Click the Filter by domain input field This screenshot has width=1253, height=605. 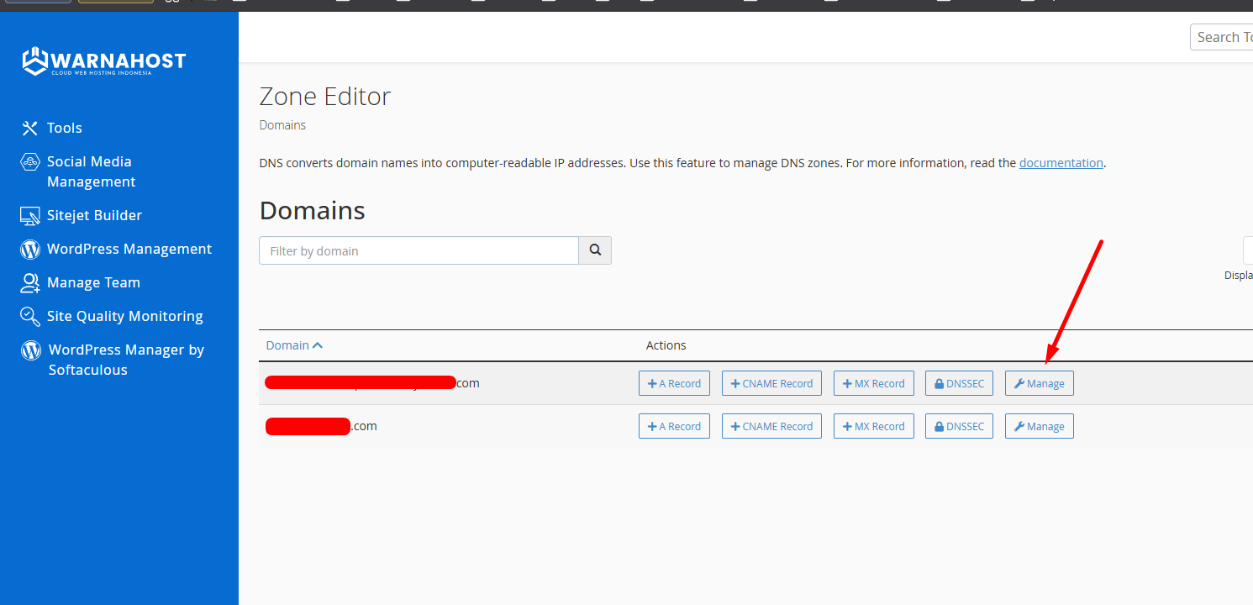(x=419, y=250)
